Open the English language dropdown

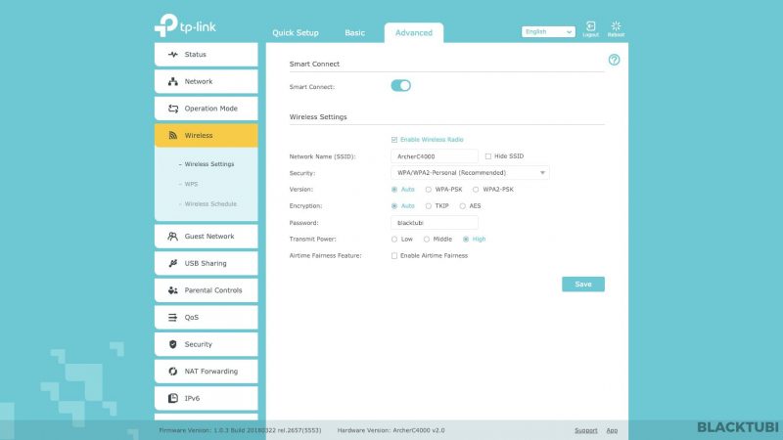(548, 31)
